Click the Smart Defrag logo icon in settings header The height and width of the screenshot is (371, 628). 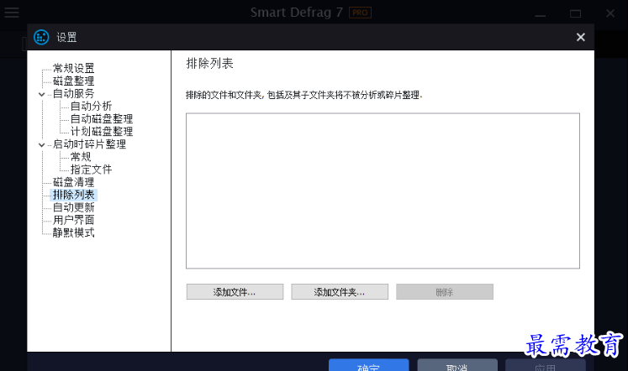tap(41, 37)
